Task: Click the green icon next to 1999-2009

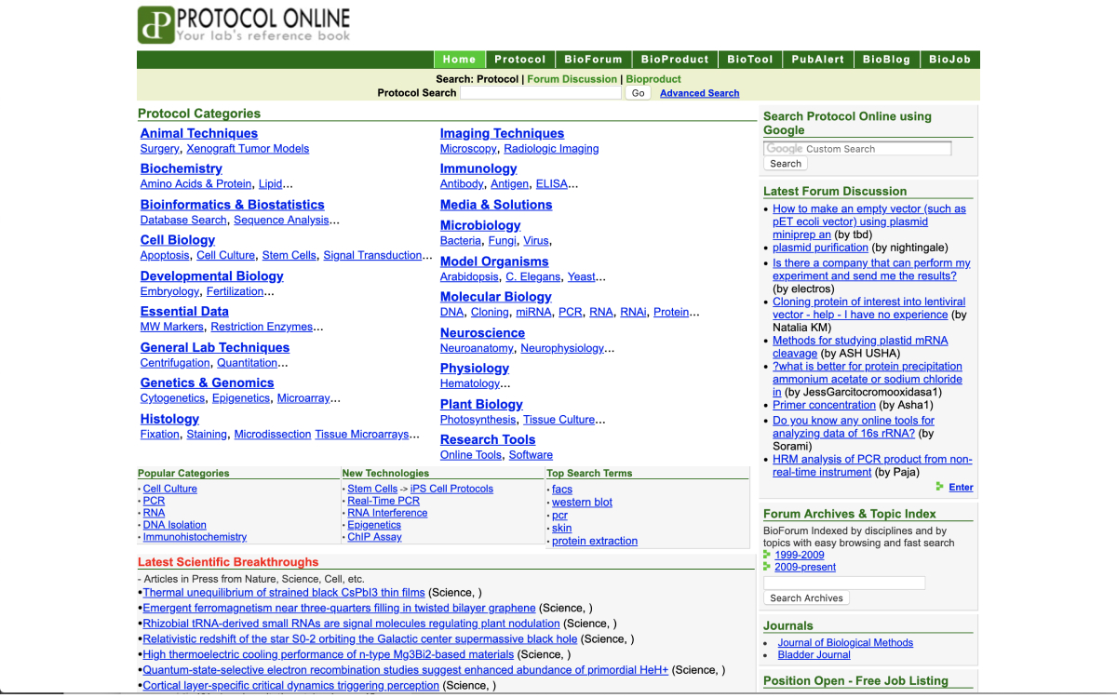Action: pyautogui.click(x=767, y=555)
